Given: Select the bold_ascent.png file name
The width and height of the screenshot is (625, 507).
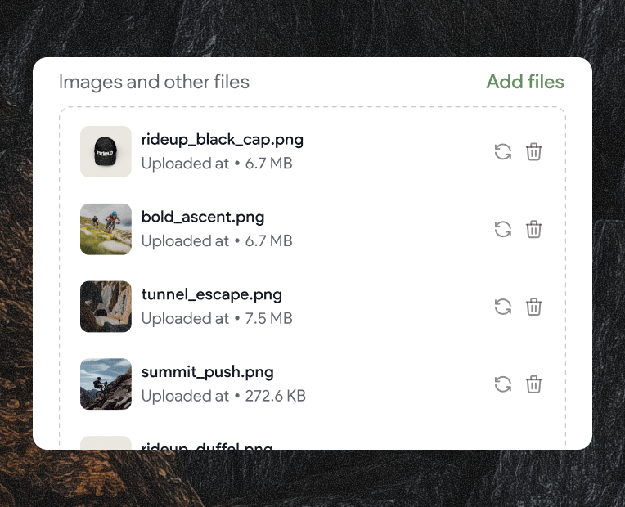Looking at the screenshot, I should tap(203, 217).
